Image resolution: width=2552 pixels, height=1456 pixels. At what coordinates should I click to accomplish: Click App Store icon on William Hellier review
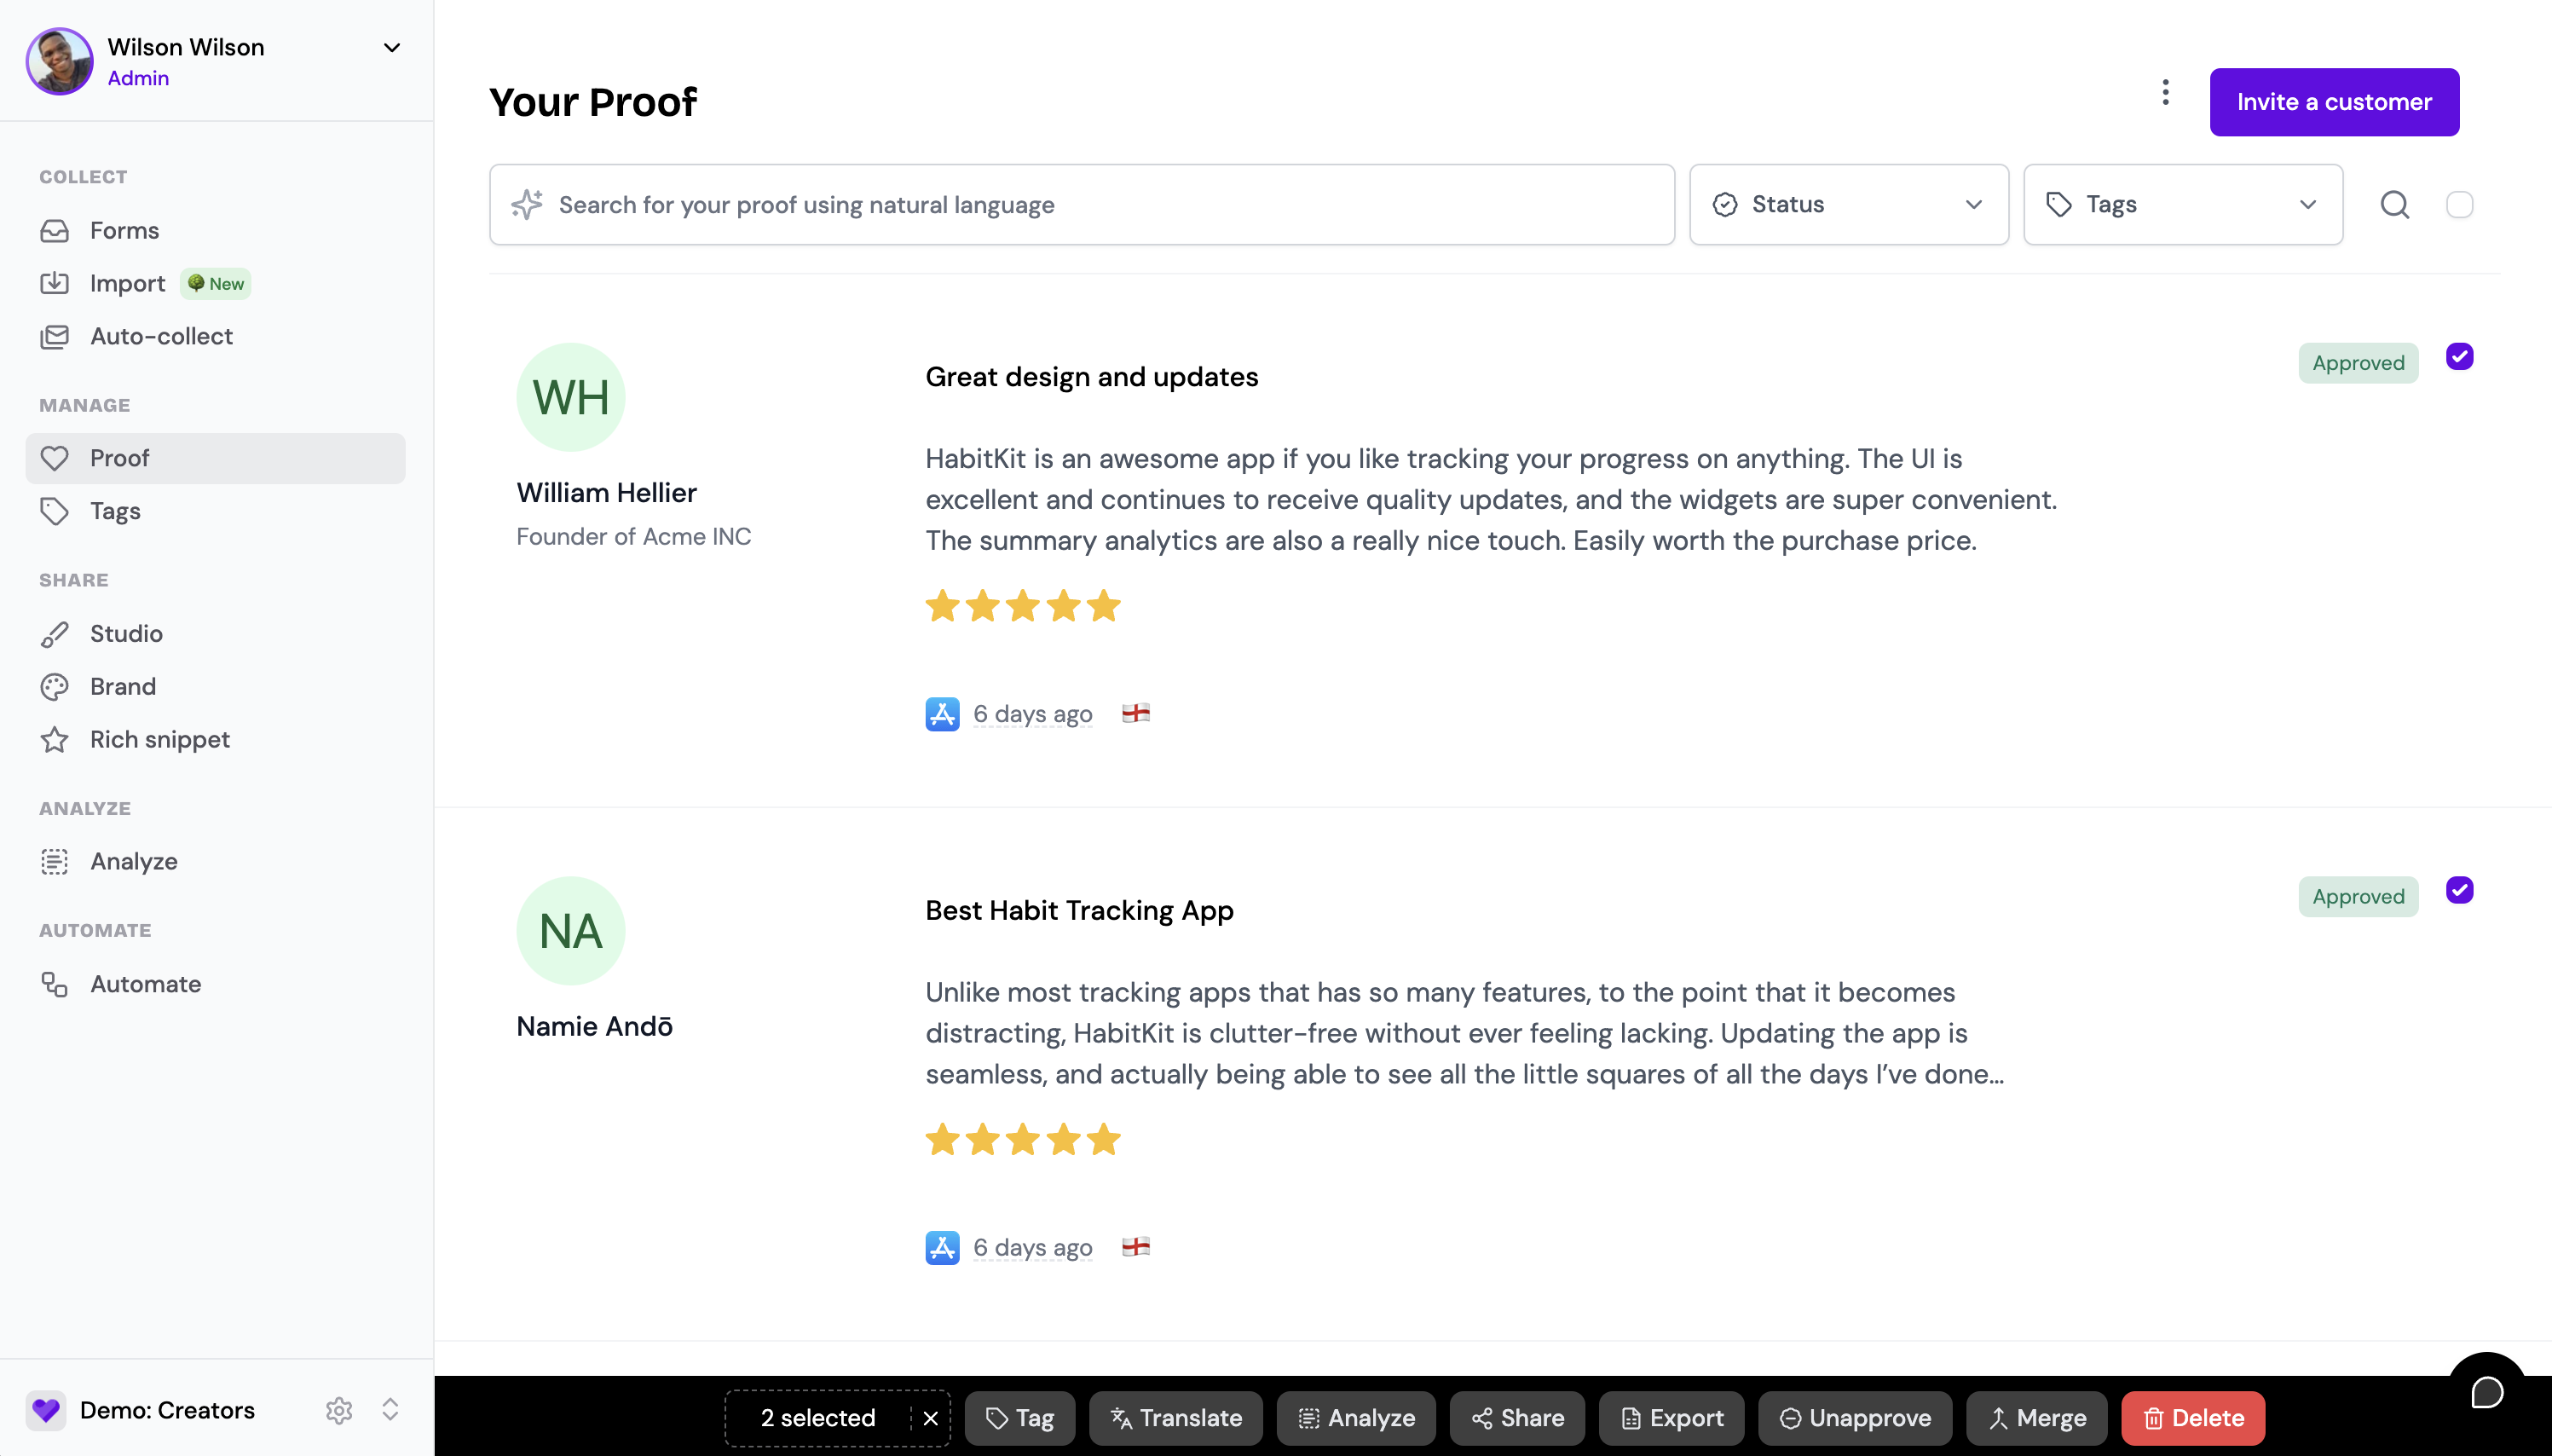coord(942,714)
